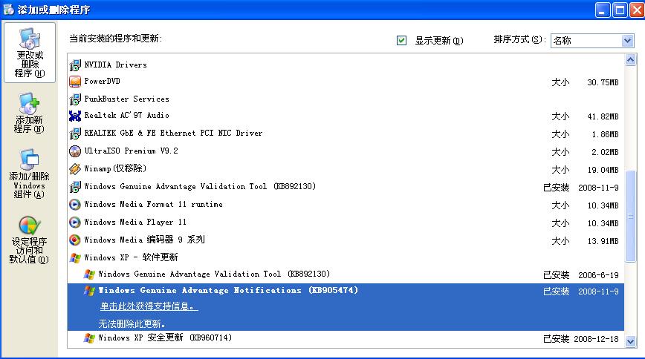Click the Realtek AC'97 Audio icon
This screenshot has width=645, height=359.
(75, 116)
